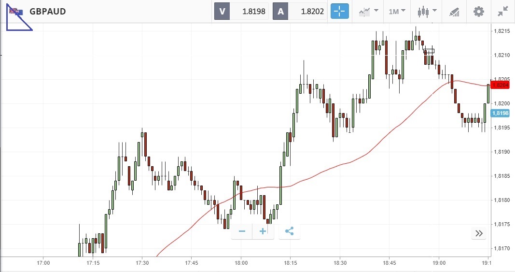The height and width of the screenshot is (272, 515).
Task: Select the drawing tools pencil icon
Action: click(454, 11)
